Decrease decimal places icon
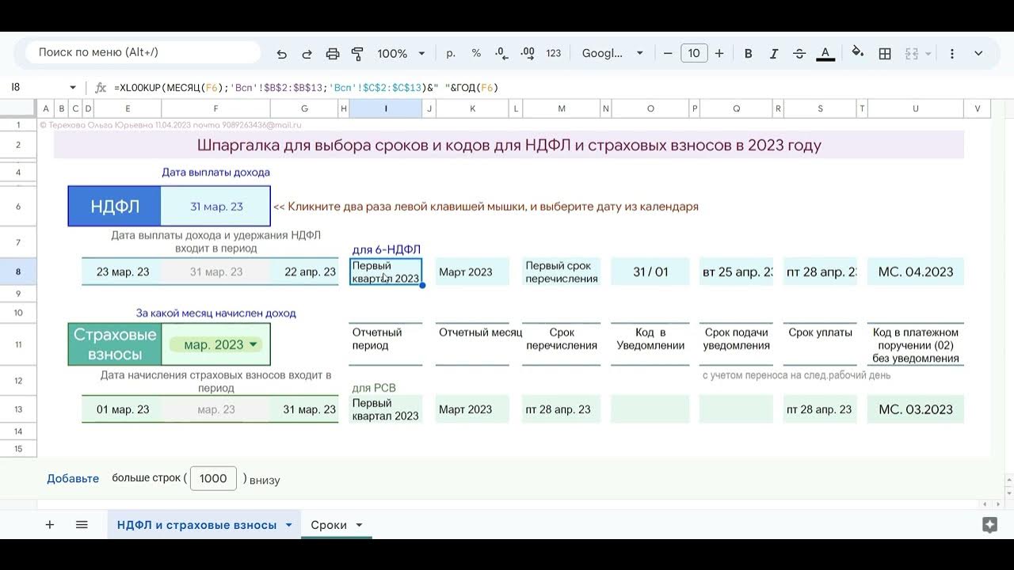1014x570 pixels. (501, 53)
